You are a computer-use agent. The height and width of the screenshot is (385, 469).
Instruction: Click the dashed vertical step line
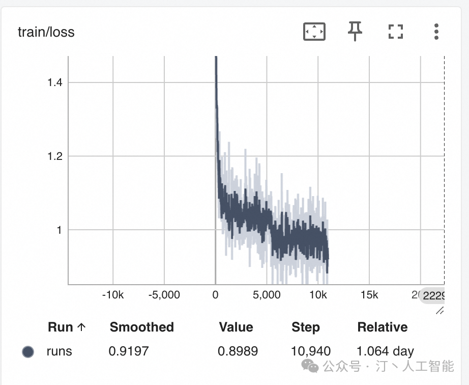click(x=444, y=170)
